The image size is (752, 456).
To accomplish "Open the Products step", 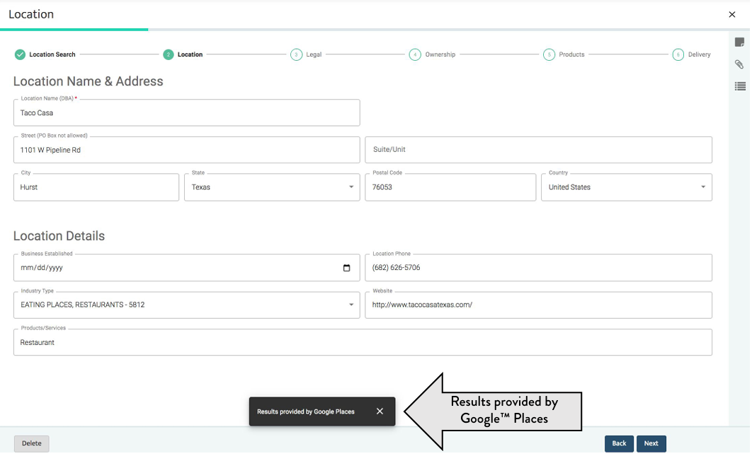I will pos(564,54).
